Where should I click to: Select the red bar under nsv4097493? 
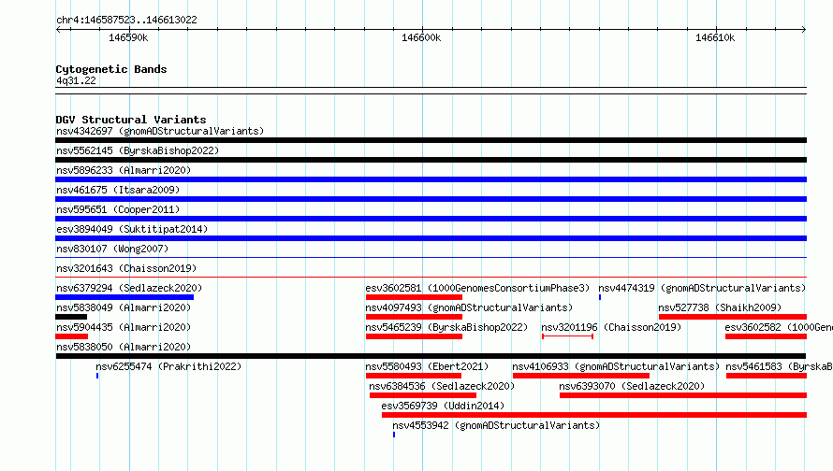click(x=414, y=317)
